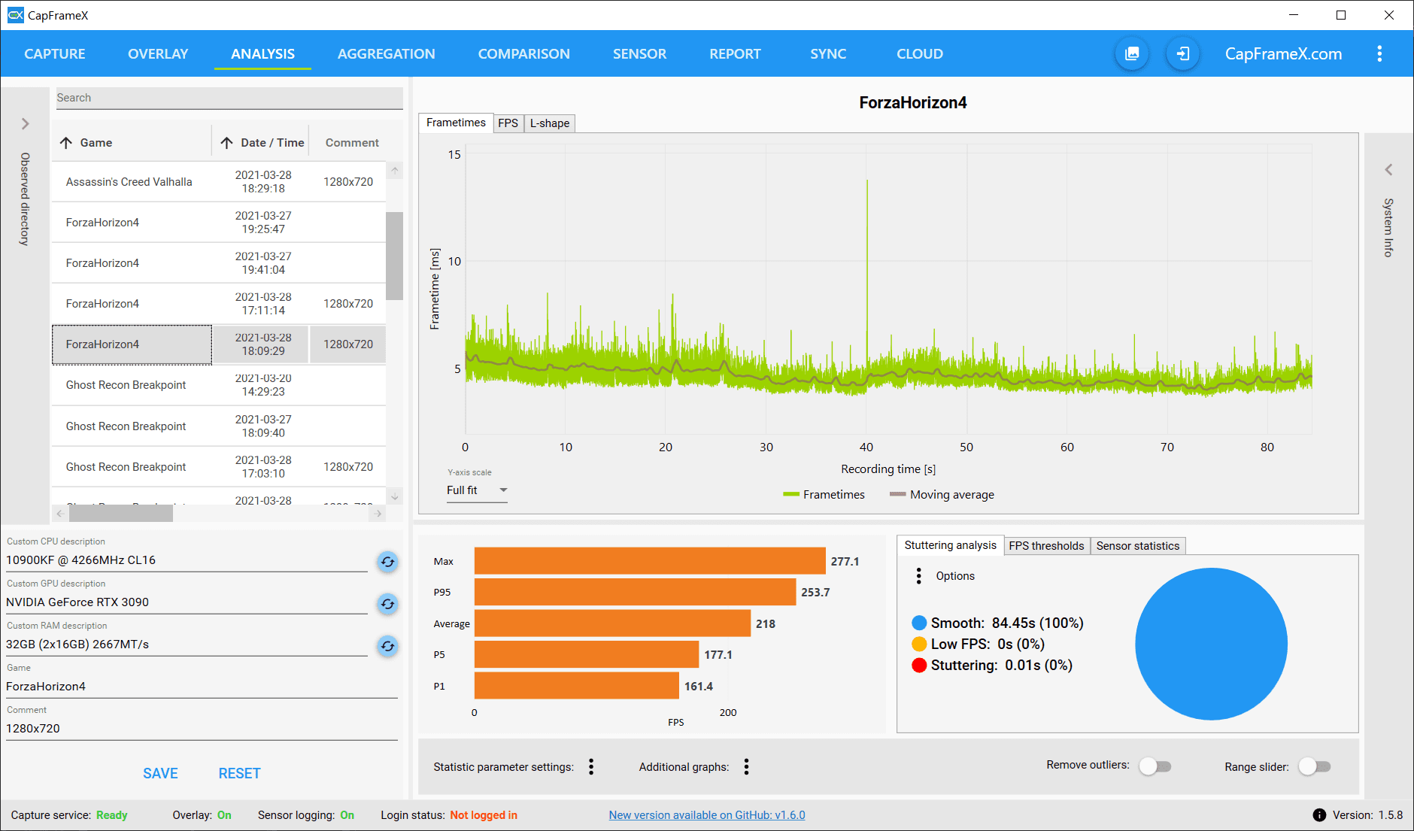The image size is (1414, 831).
Task: Open the SYNC tab
Action: (x=828, y=54)
